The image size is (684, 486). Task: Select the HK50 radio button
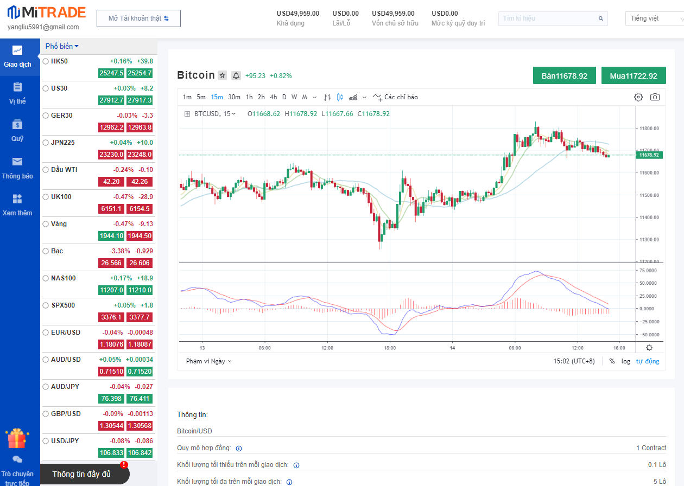pos(46,61)
